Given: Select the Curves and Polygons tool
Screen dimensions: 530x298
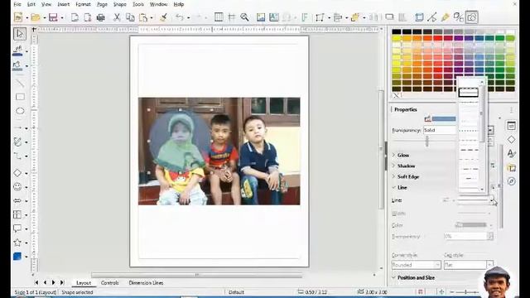Looking at the screenshot, I should [17, 142].
